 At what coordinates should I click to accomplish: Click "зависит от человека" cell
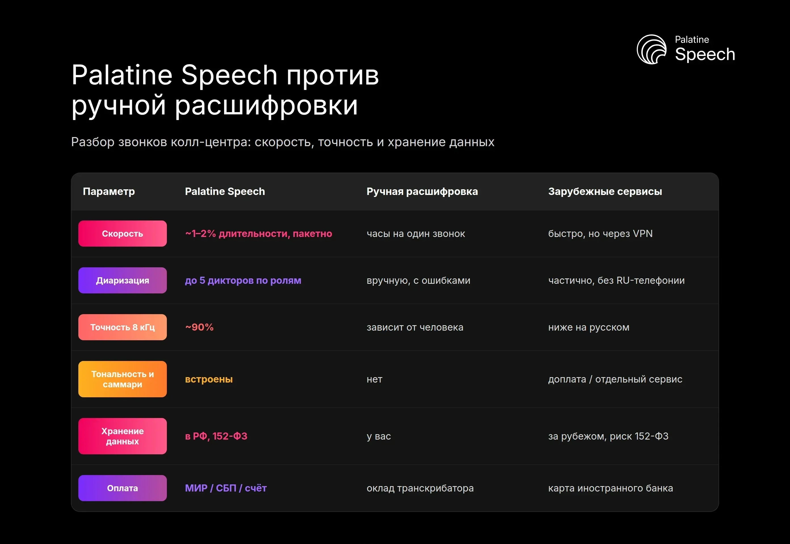point(415,327)
